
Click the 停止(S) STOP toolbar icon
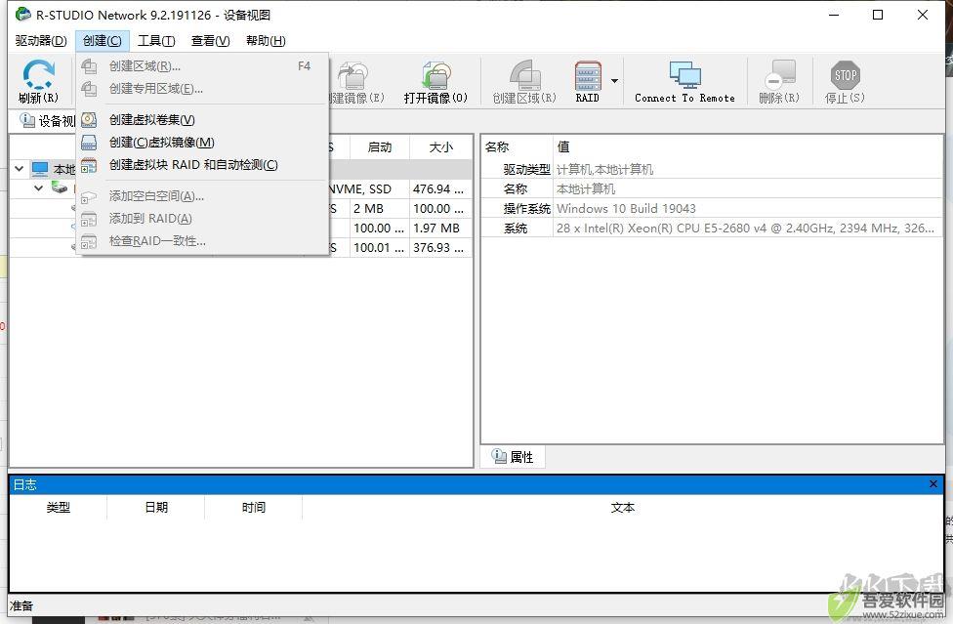(845, 81)
